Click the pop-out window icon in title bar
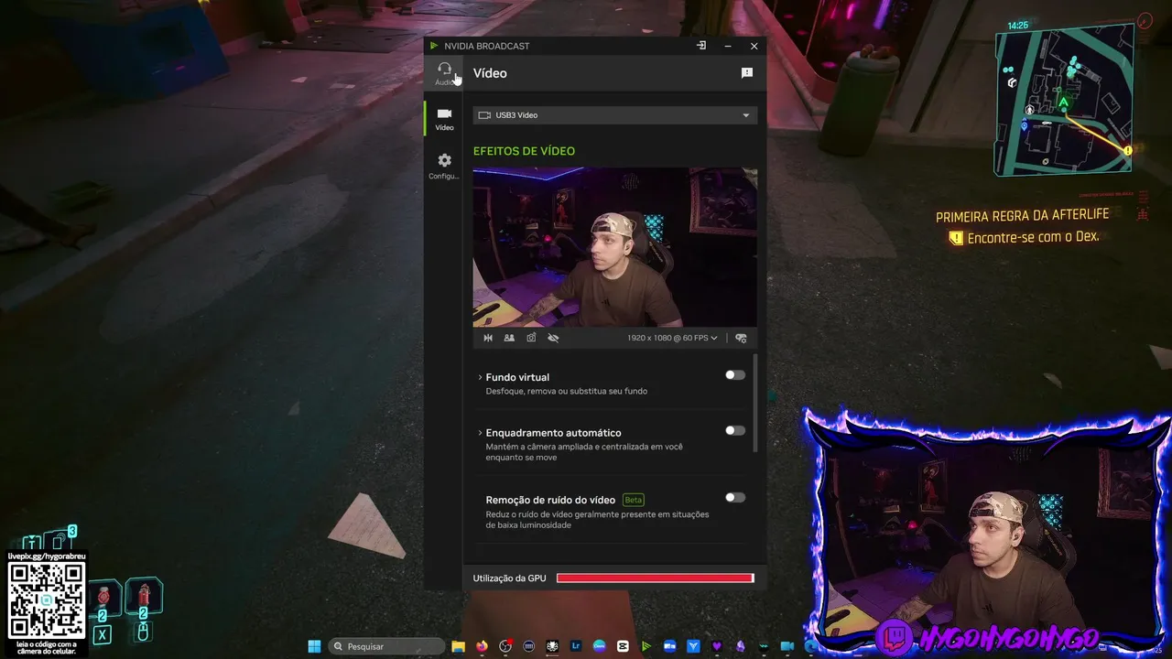 (701, 46)
